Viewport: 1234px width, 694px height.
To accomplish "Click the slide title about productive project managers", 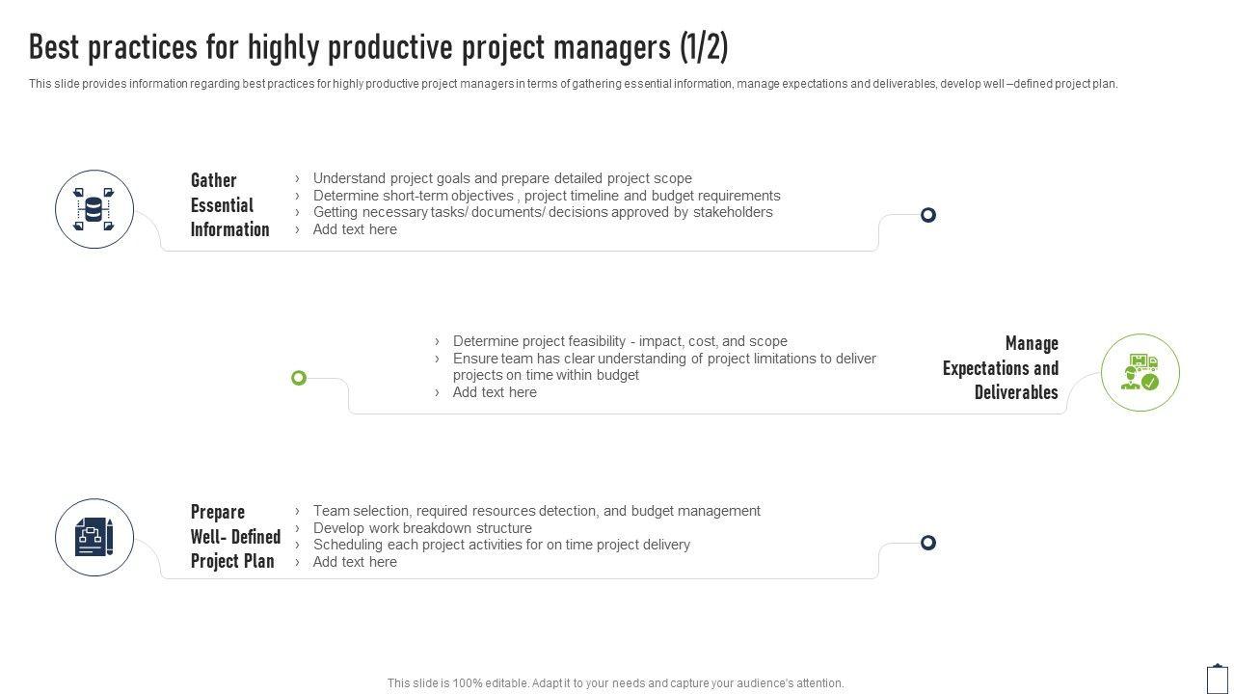I will [x=378, y=47].
